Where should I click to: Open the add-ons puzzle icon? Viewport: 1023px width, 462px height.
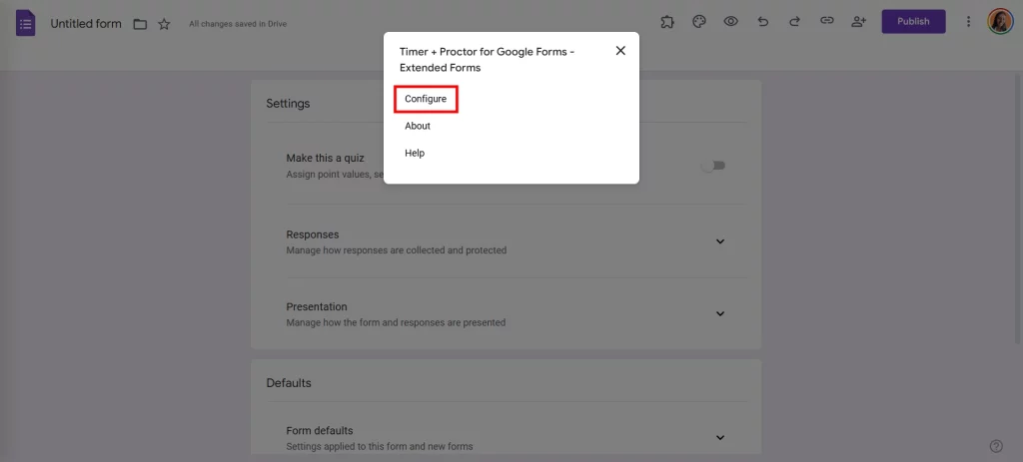pyautogui.click(x=667, y=21)
